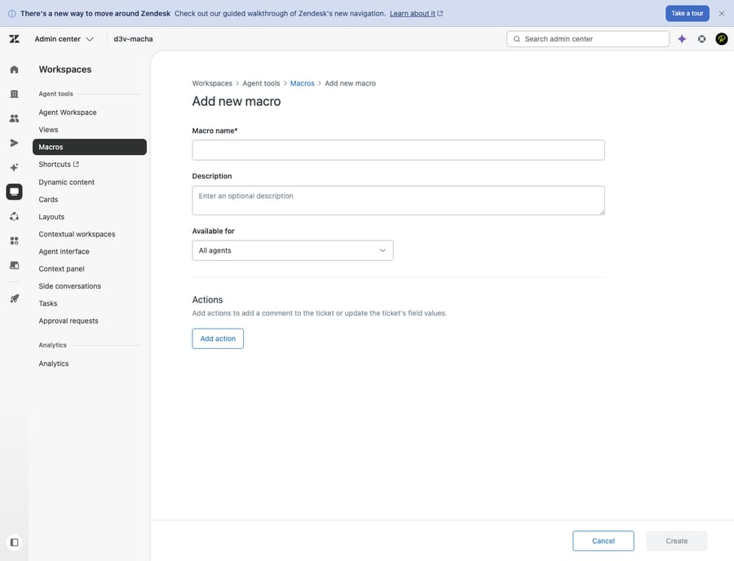
Task: Select the Workspaces monitor icon
Action: [15, 192]
